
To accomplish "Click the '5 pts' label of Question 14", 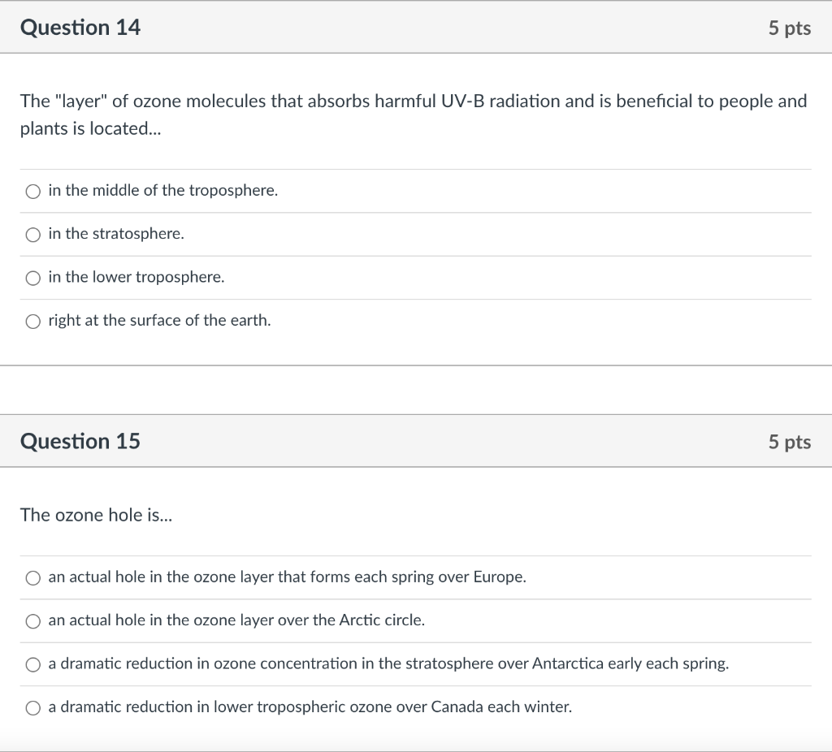I will (x=790, y=28).
